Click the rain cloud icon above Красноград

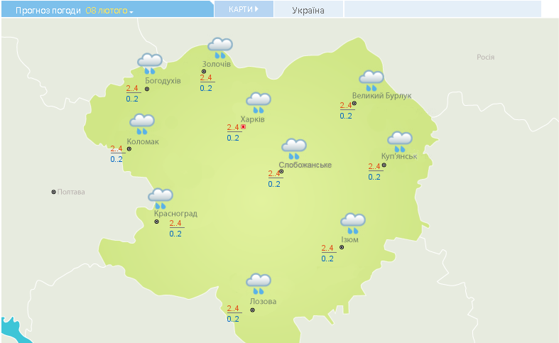pos(161,199)
